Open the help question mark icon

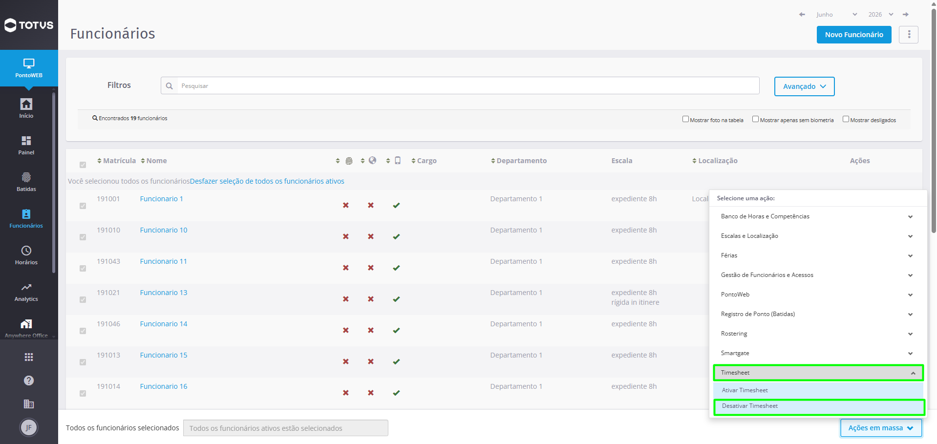29,381
